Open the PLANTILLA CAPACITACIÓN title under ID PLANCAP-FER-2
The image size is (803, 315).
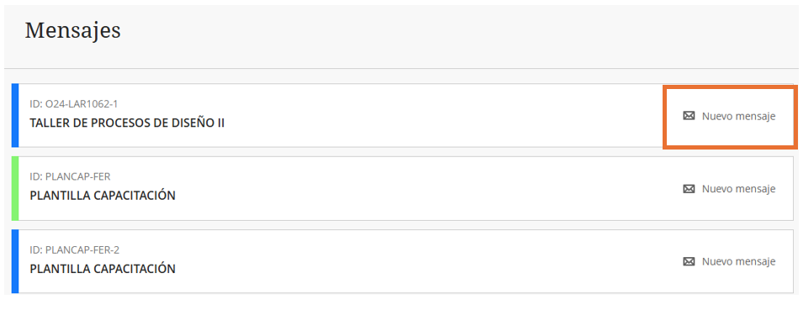pyautogui.click(x=103, y=269)
